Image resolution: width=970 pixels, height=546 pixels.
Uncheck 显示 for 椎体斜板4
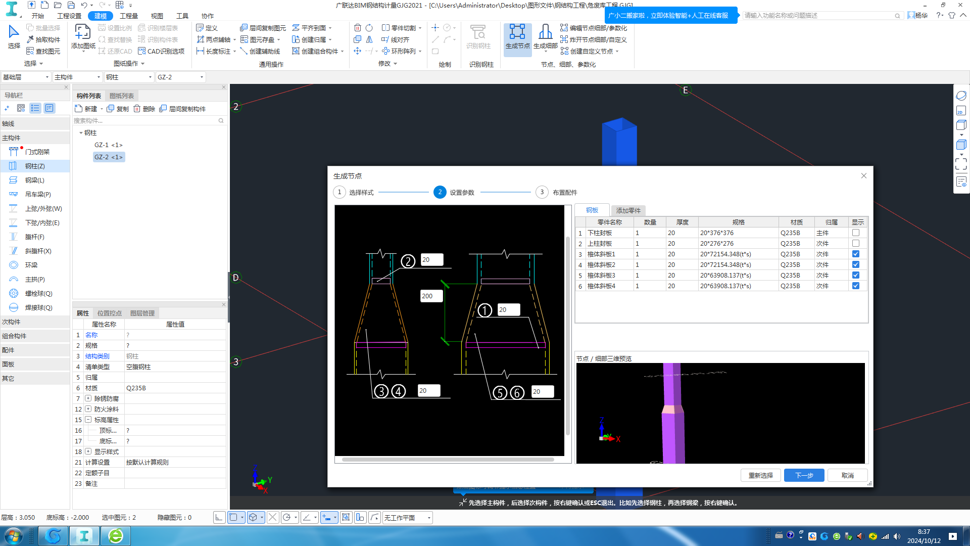click(x=856, y=286)
